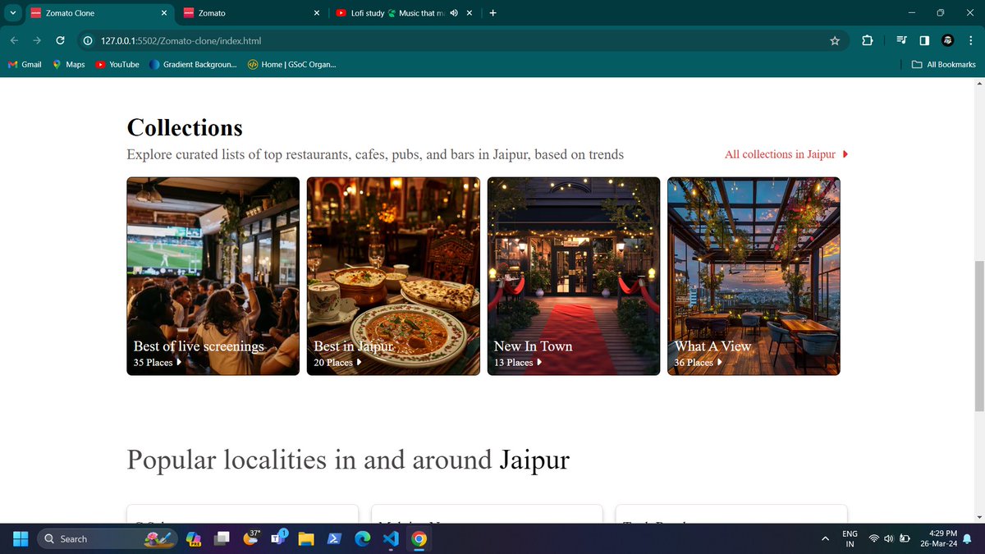Open the media control icon in toolbar
The image size is (985, 554).
pyautogui.click(x=901, y=40)
